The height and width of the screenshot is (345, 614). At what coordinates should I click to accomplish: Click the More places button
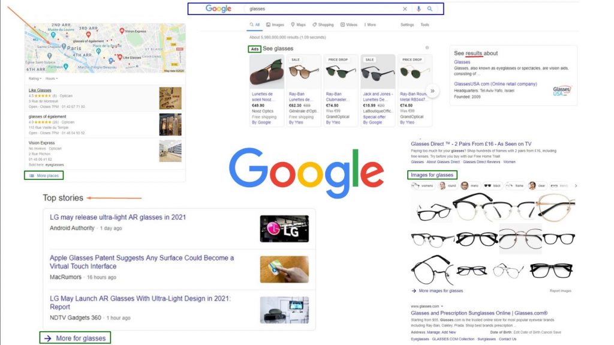[44, 176]
